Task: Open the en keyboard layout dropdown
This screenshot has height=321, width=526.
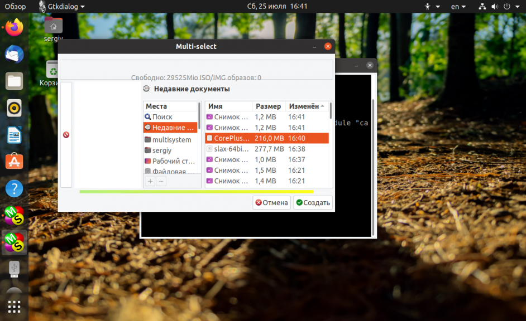Action: click(458, 7)
